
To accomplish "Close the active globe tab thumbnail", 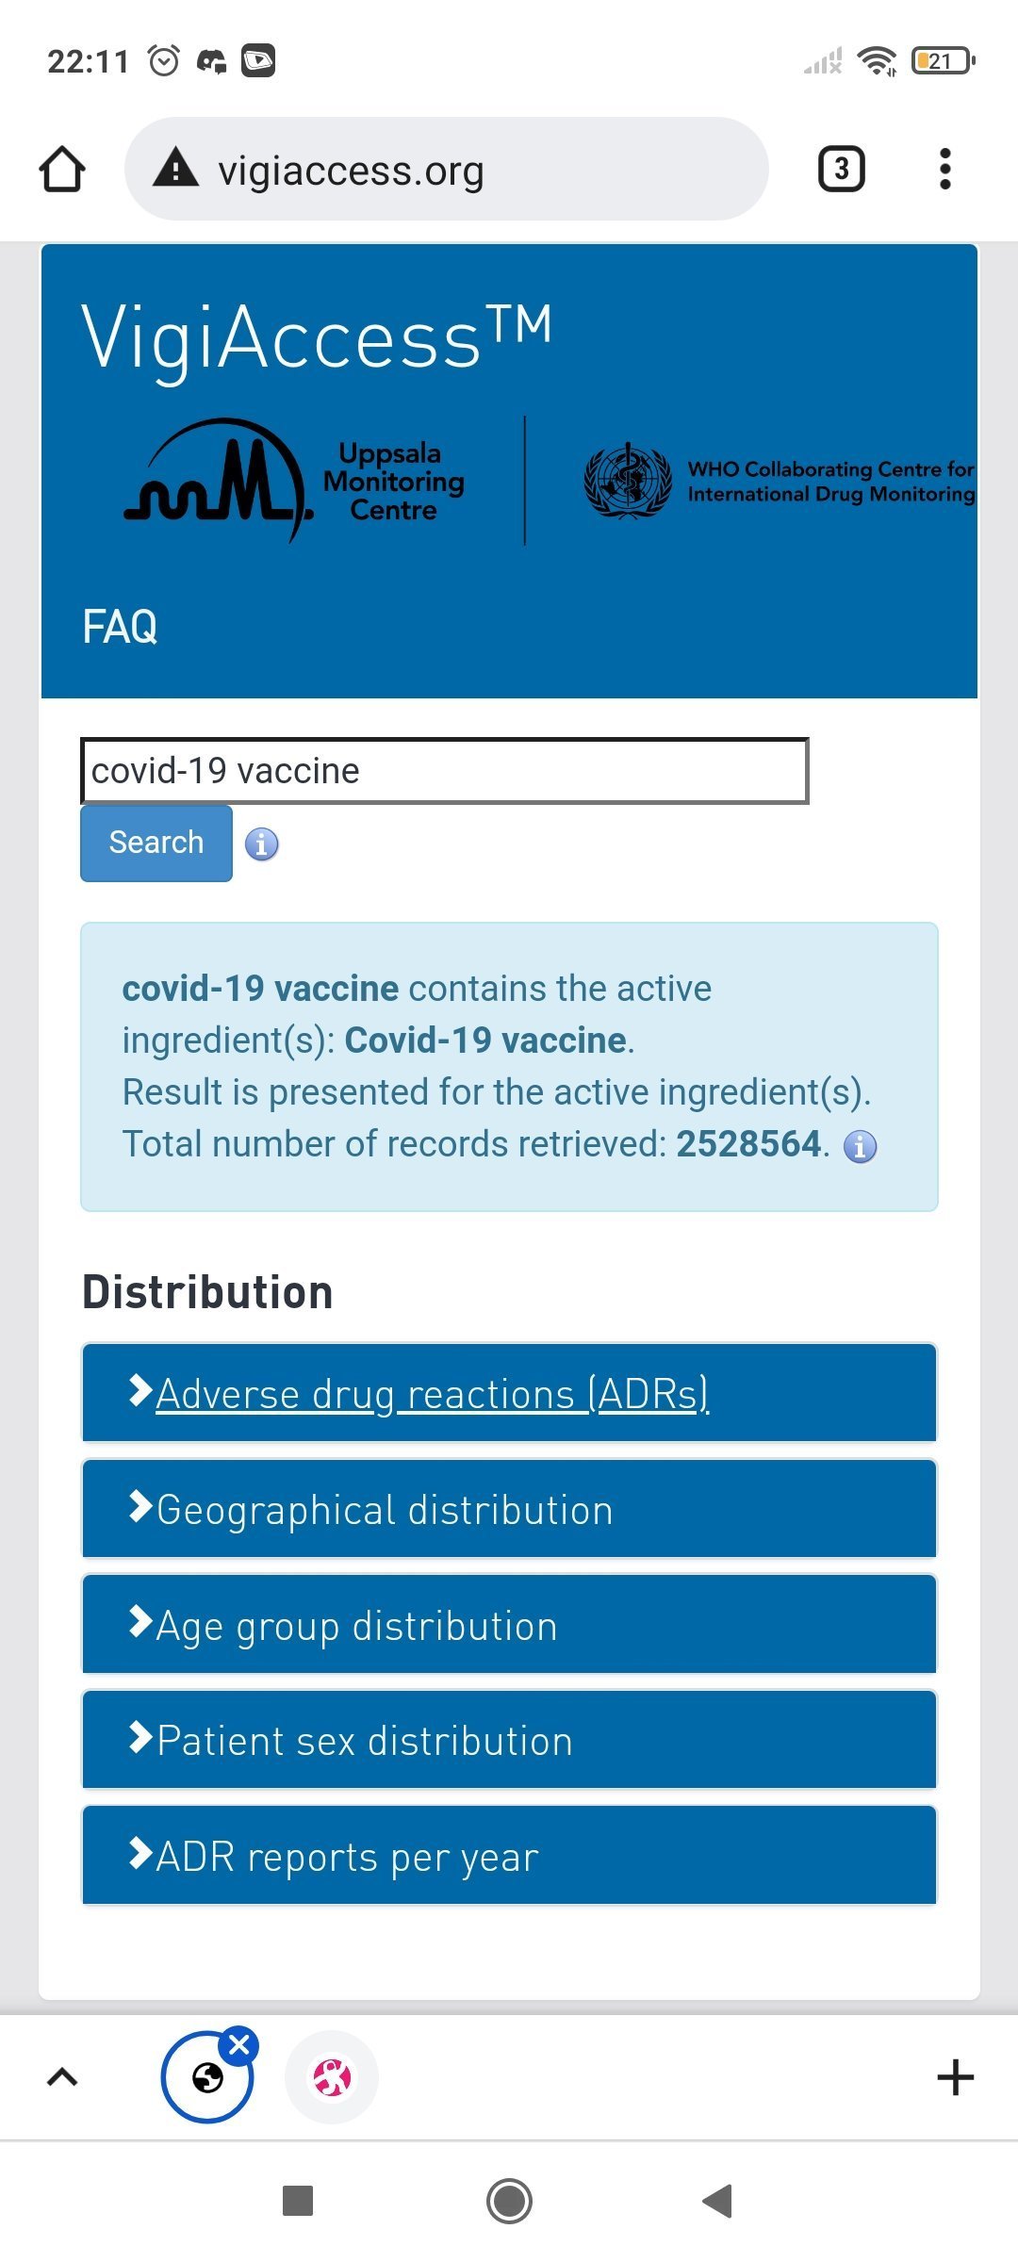I will pyautogui.click(x=239, y=2044).
